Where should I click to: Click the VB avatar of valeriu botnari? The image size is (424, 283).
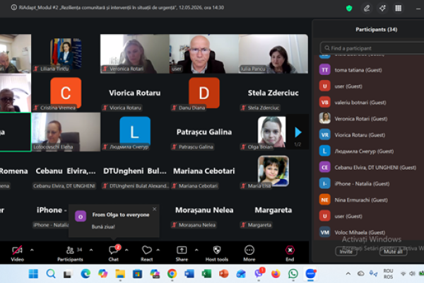point(325,103)
